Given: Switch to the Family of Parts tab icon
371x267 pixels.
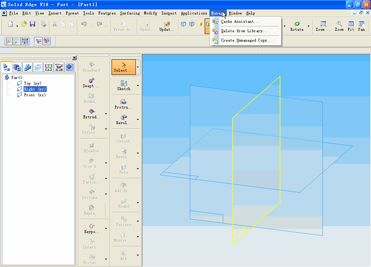Looking at the screenshot, I should tap(28, 67).
